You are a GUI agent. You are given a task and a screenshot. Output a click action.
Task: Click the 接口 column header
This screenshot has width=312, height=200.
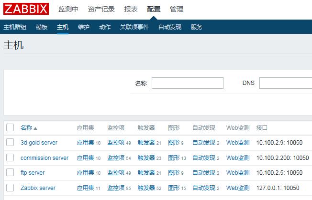pyautogui.click(x=262, y=128)
